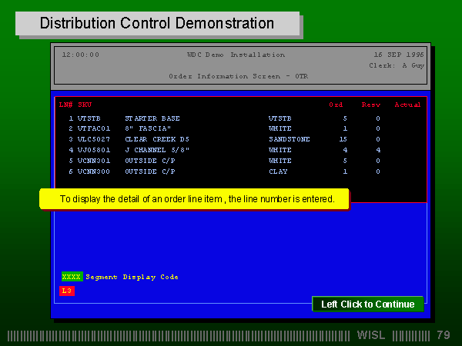Click reserved quantity 0 for UCNN300
Image resolution: width=462 pixels, height=346 pixels.
378,171
